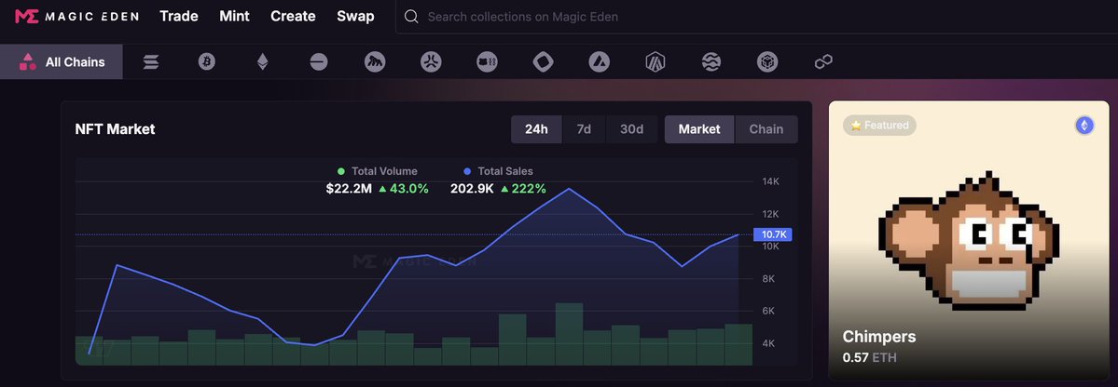Click the Ethereum badge on Chimpers card
Viewport: 1118px width, 387px height.
click(x=1084, y=126)
